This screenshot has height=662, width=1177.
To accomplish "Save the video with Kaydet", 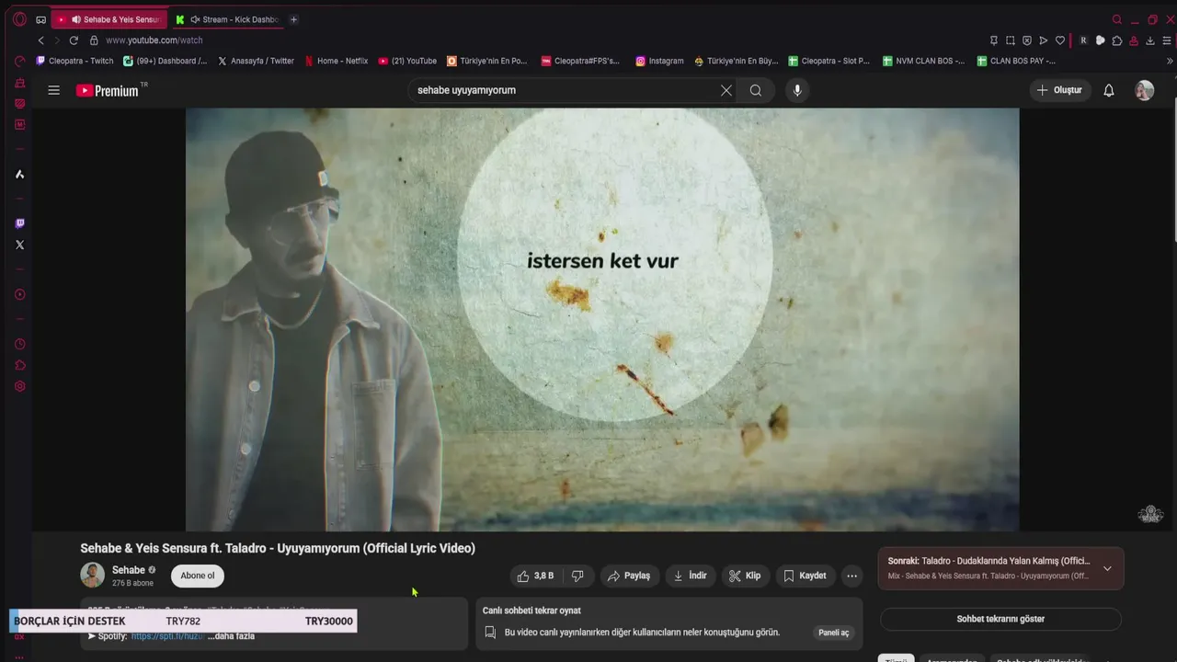I will pyautogui.click(x=805, y=576).
